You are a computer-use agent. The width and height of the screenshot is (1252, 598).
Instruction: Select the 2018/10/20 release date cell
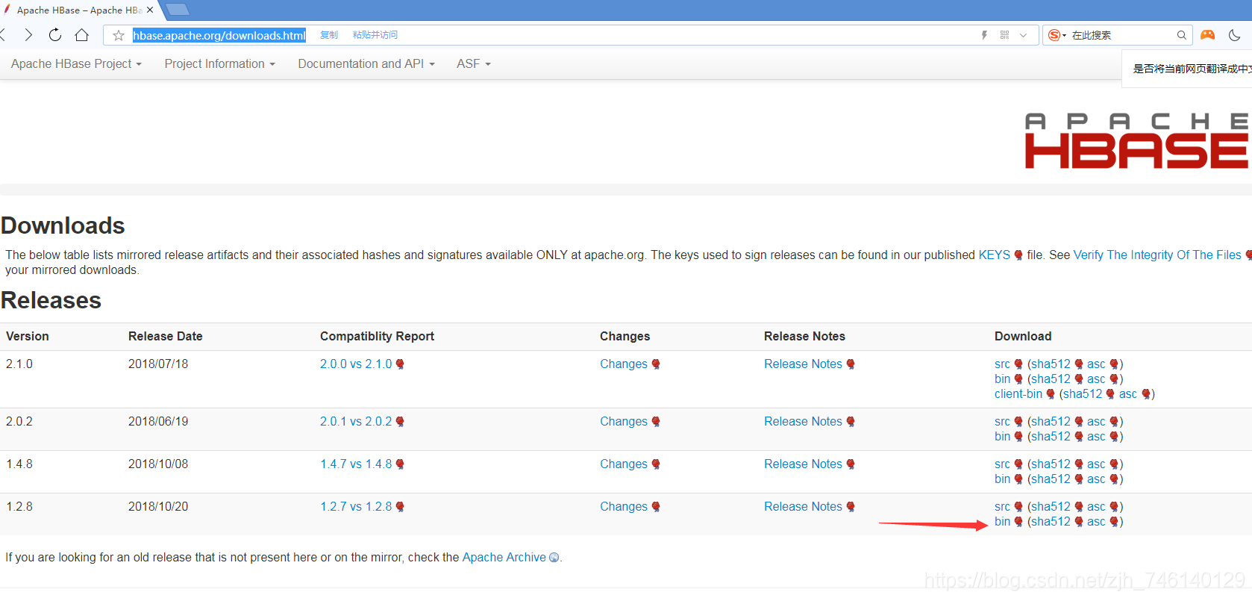158,506
